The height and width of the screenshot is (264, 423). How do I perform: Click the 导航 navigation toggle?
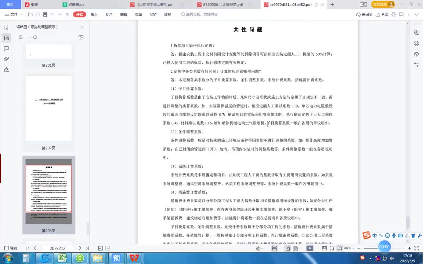(x=11, y=248)
